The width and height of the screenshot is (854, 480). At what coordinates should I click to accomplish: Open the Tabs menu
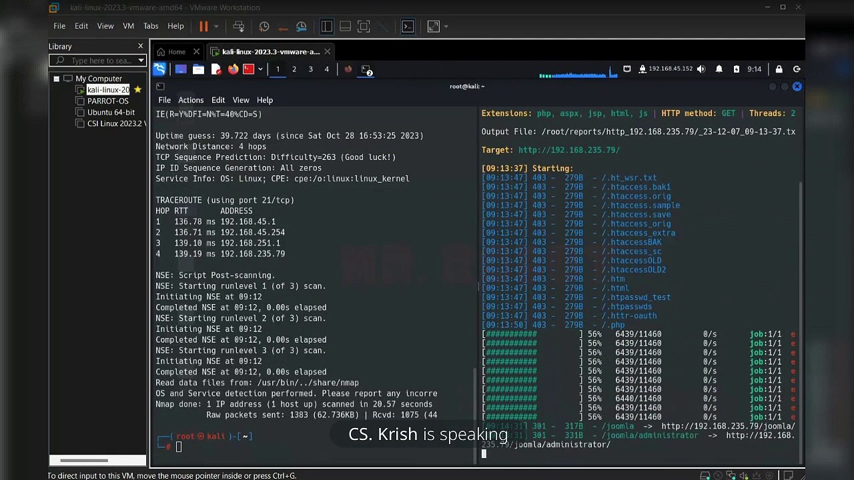coord(151,26)
